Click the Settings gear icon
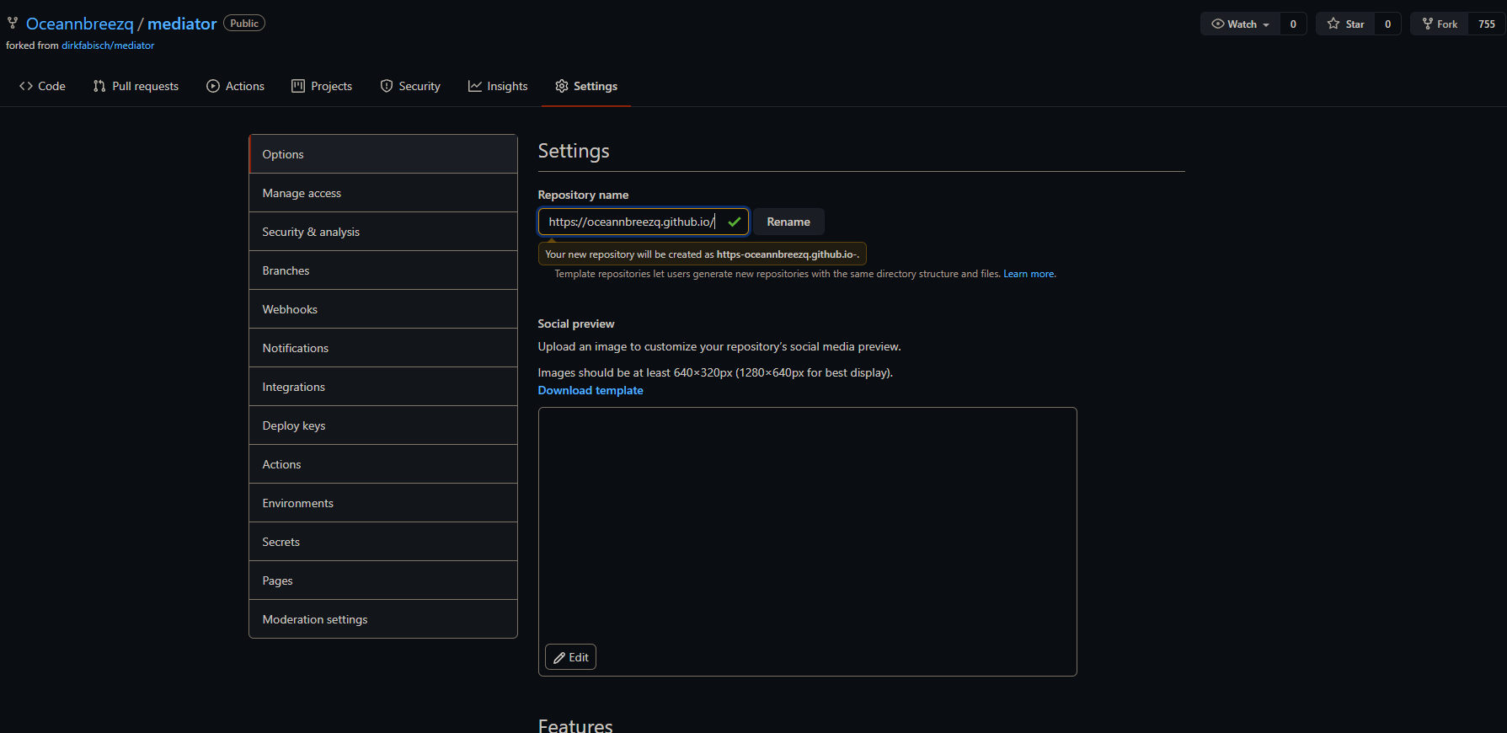 click(562, 86)
